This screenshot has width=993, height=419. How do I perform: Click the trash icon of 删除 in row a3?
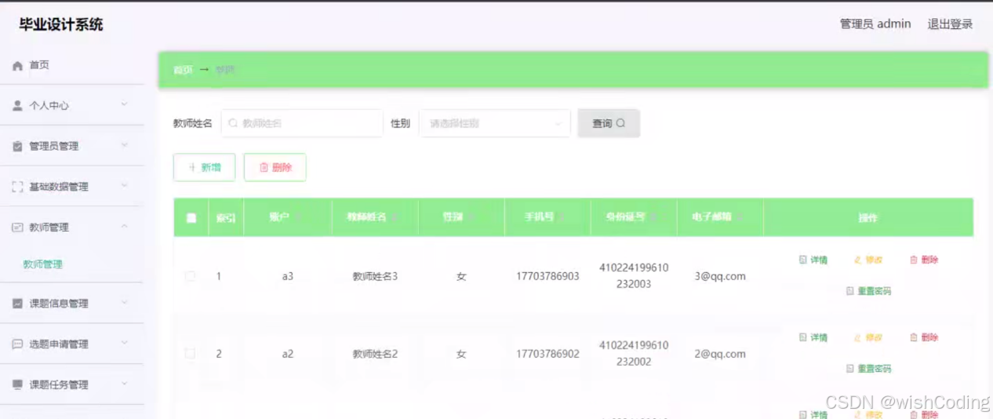pos(913,260)
